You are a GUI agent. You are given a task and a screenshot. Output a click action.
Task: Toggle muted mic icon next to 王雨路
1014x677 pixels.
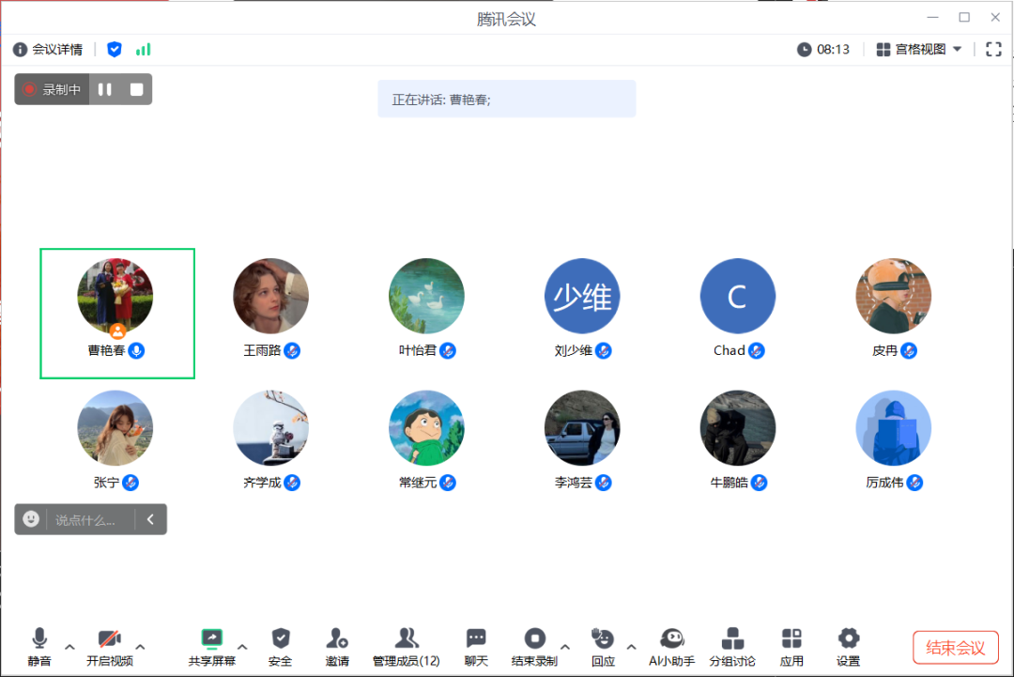coord(292,350)
